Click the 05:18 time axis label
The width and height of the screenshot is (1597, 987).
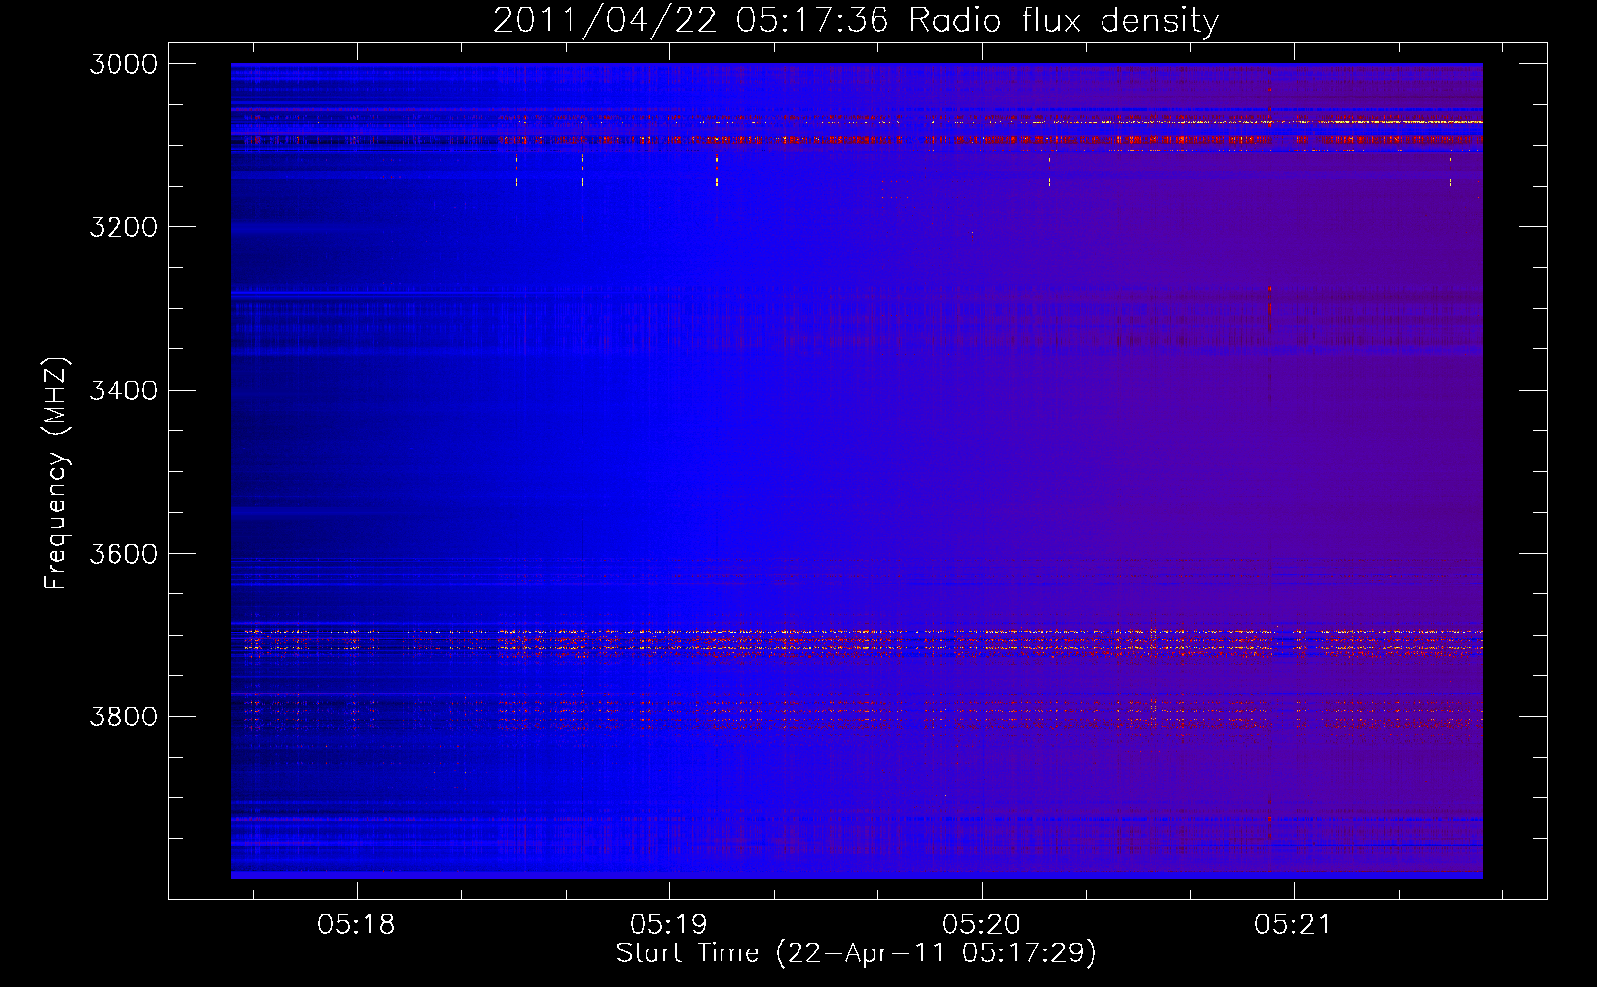coord(356,925)
